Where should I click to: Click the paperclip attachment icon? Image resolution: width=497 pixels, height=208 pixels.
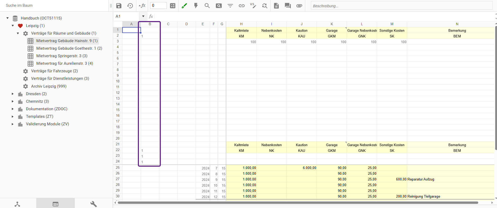[299, 6]
